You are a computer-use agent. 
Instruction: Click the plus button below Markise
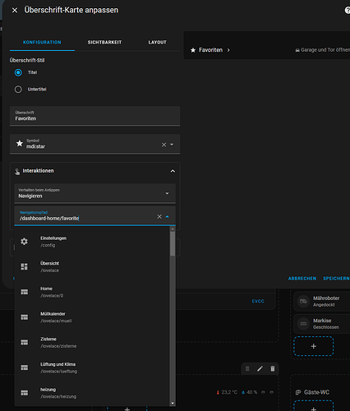314,346
